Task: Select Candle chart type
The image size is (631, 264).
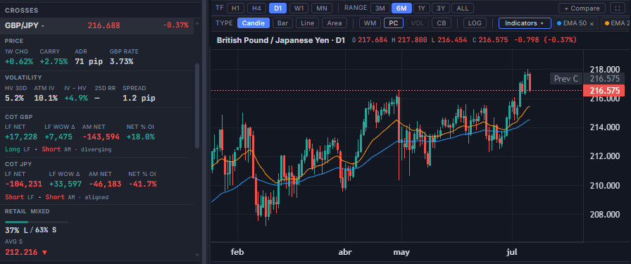Action: pyautogui.click(x=253, y=23)
